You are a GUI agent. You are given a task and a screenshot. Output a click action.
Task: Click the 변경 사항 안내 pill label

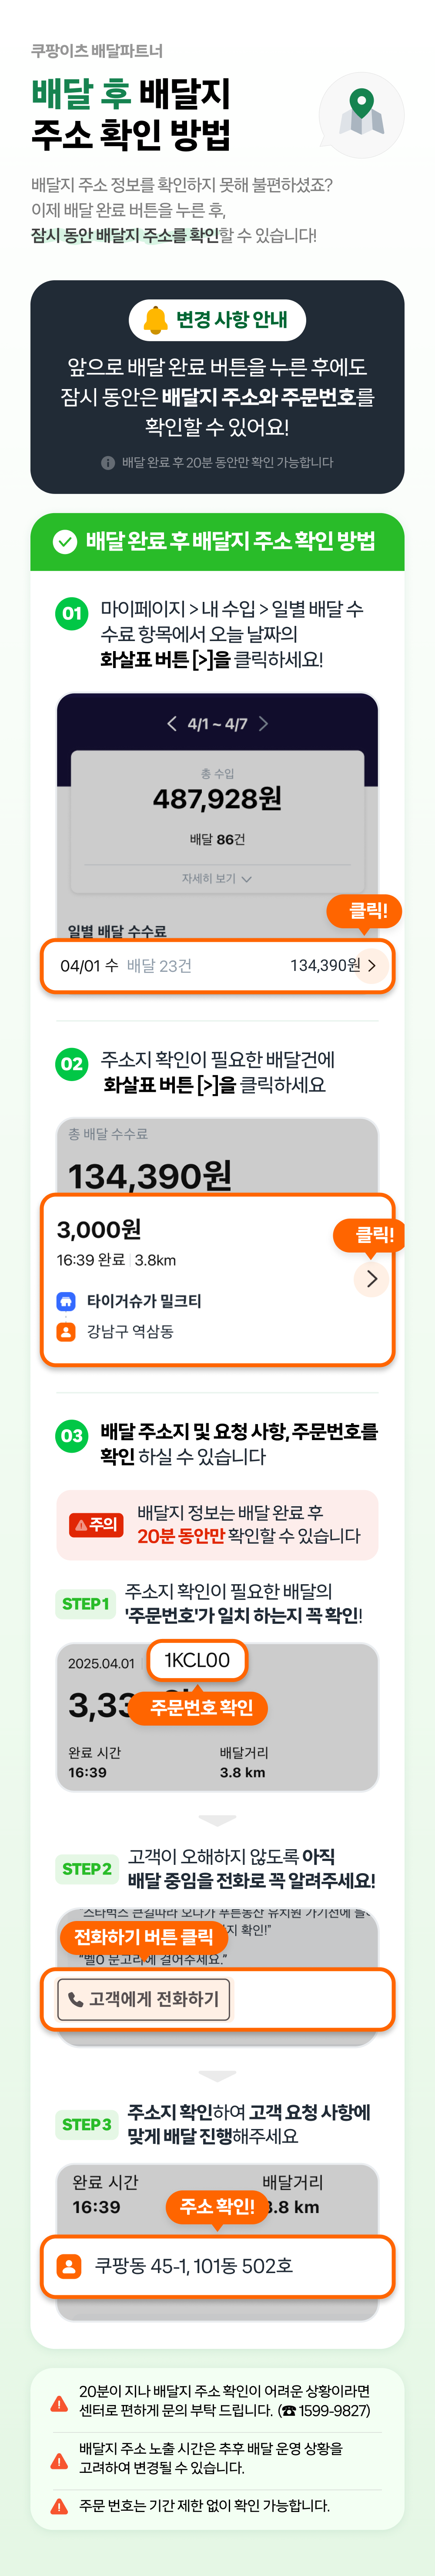coord(217,320)
